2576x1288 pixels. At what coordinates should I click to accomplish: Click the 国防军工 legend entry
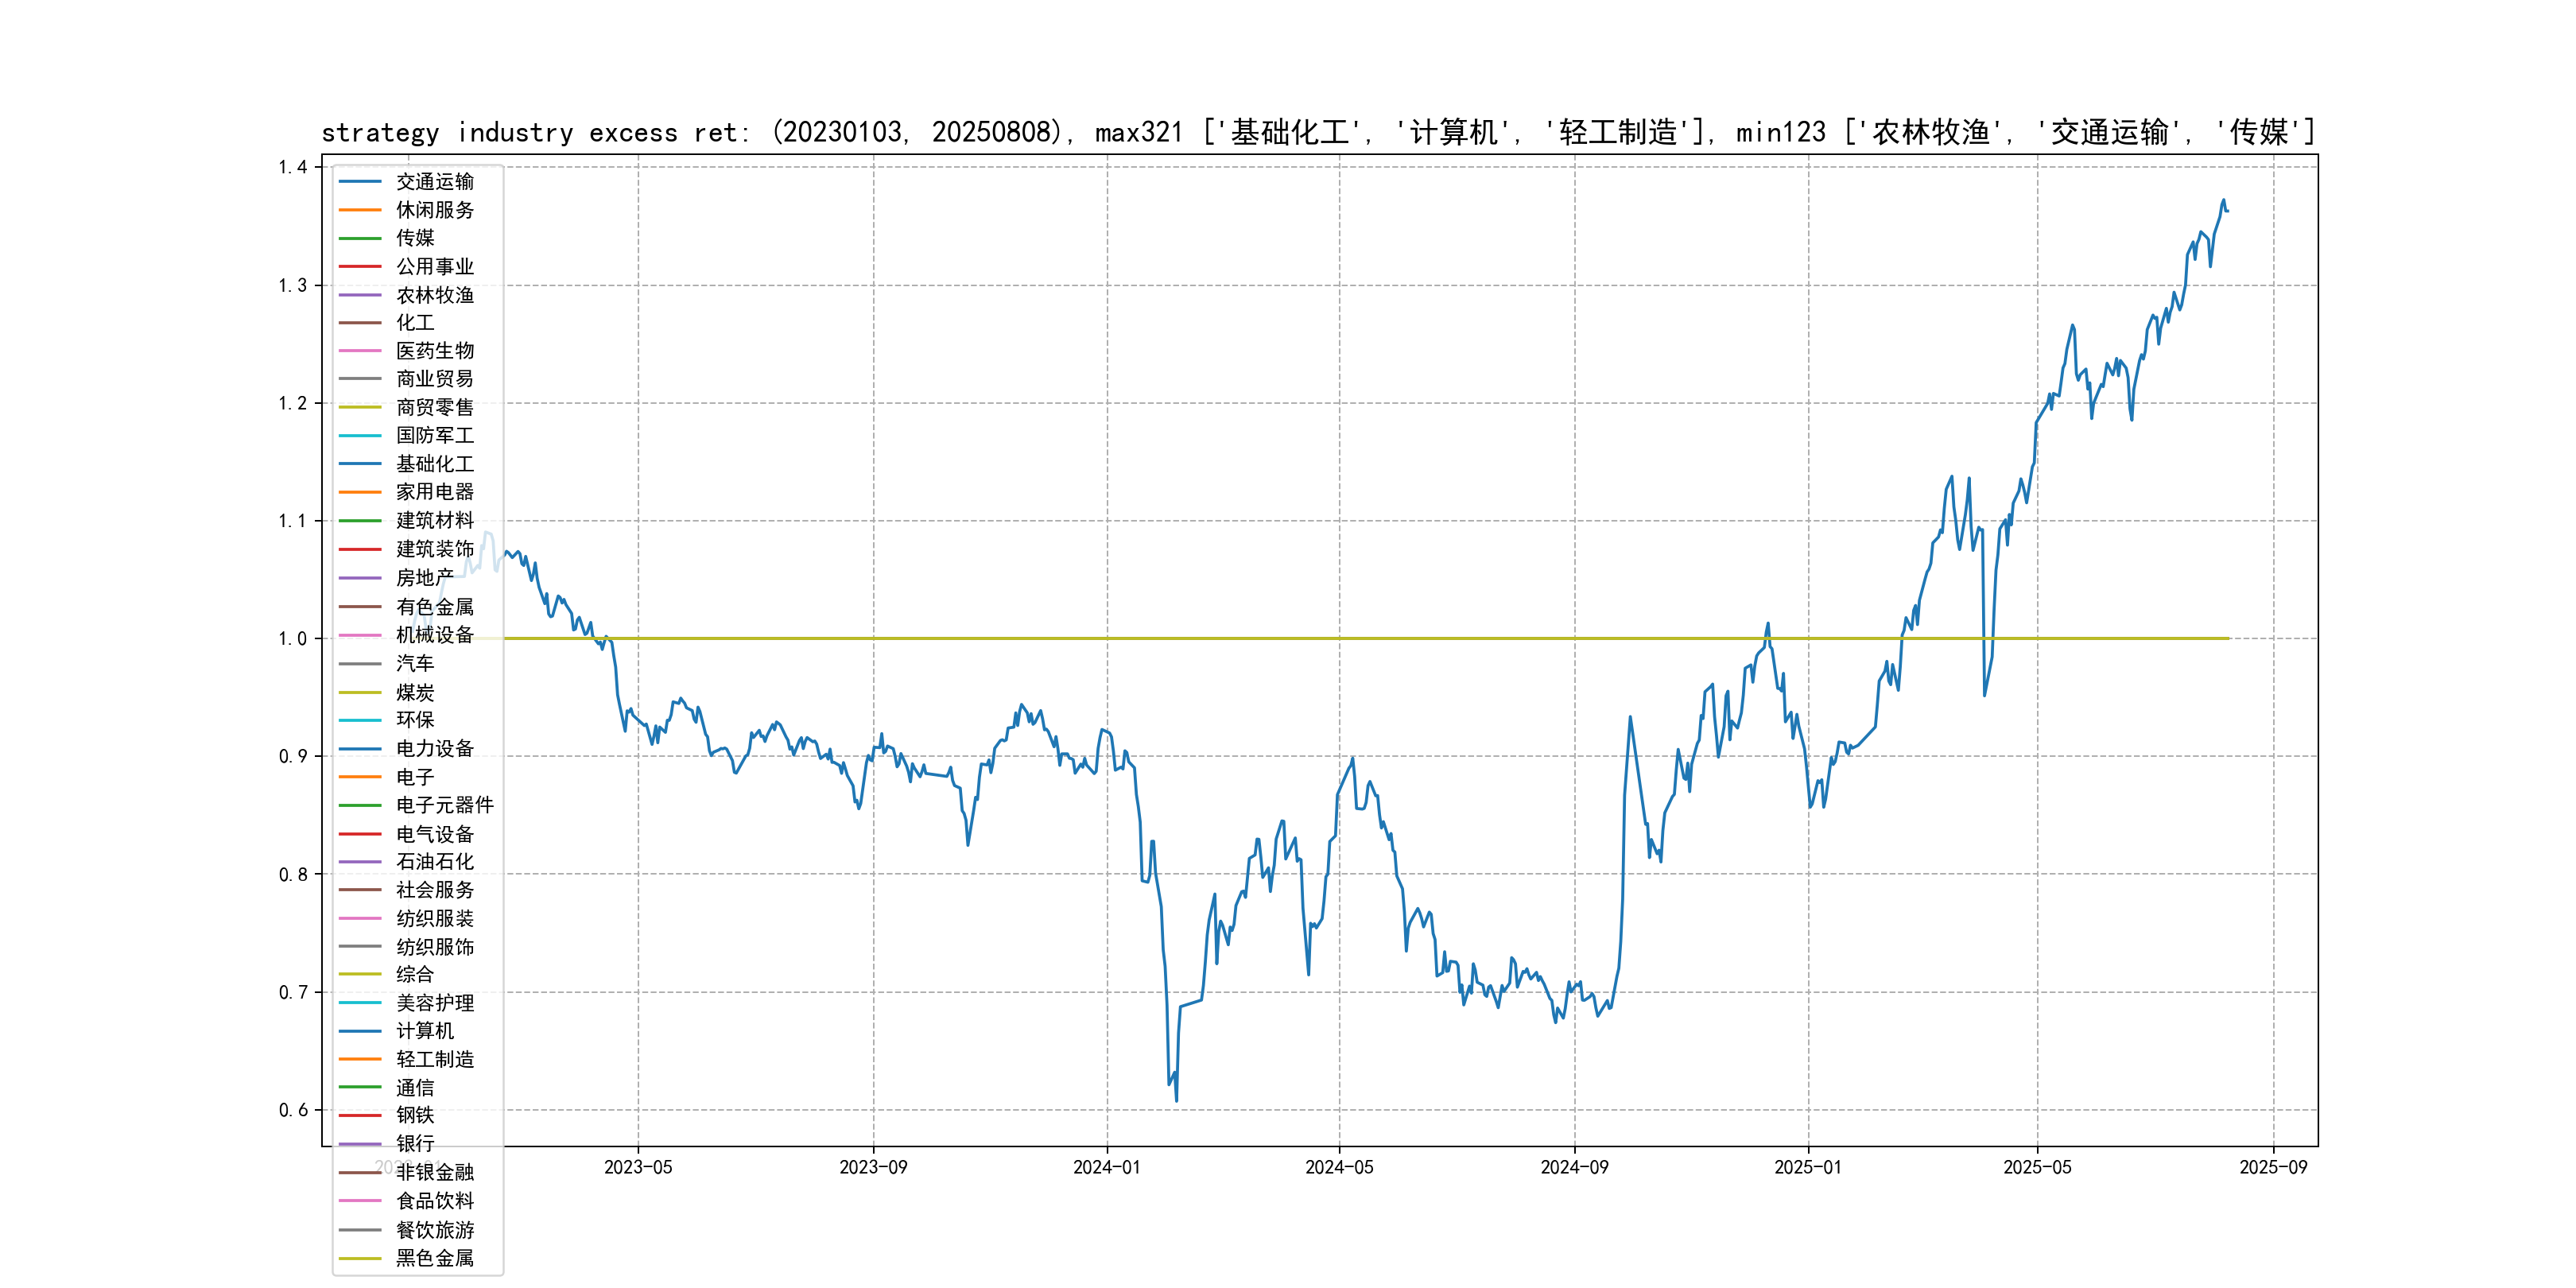click(x=434, y=436)
